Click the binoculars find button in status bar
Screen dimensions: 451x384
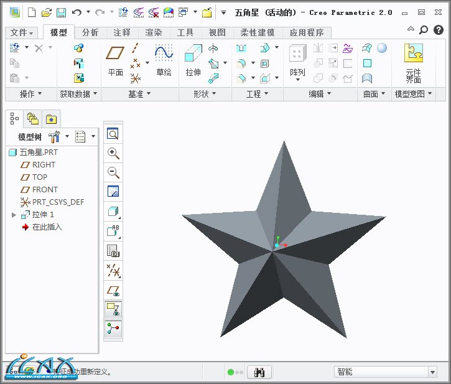coord(260,372)
